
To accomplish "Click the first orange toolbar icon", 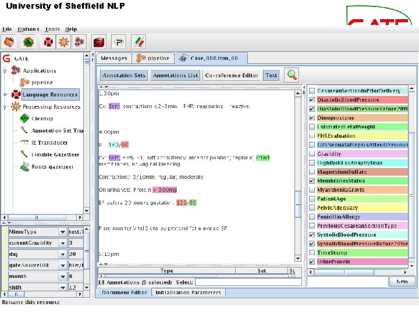I will pos(9,42).
